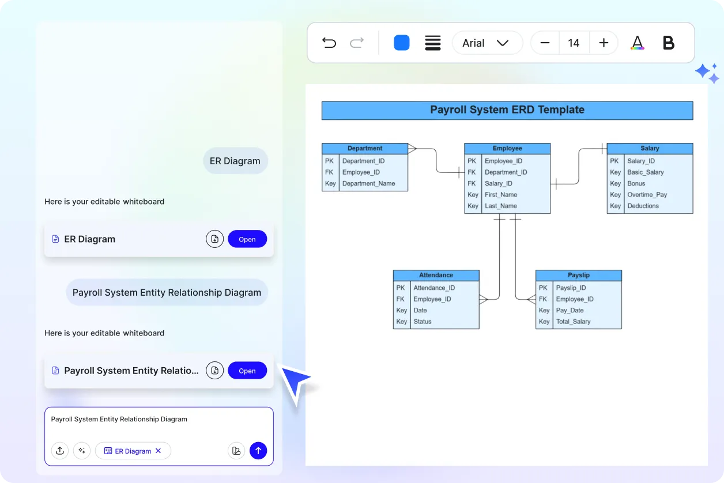Expand the Arial font dropdown

[487, 43]
